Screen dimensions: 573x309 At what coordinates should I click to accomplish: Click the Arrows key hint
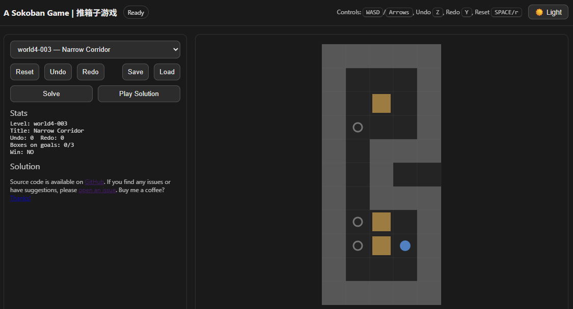point(399,12)
